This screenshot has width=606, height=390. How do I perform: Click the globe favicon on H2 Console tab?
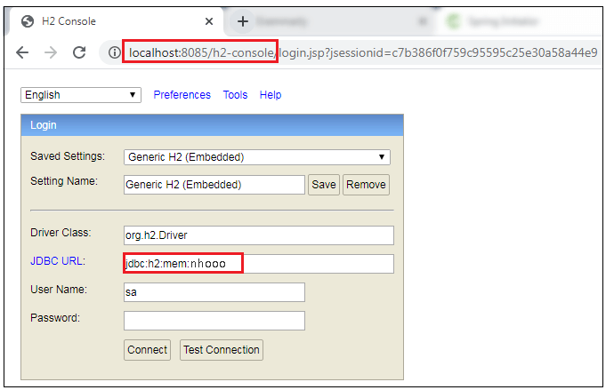(27, 21)
